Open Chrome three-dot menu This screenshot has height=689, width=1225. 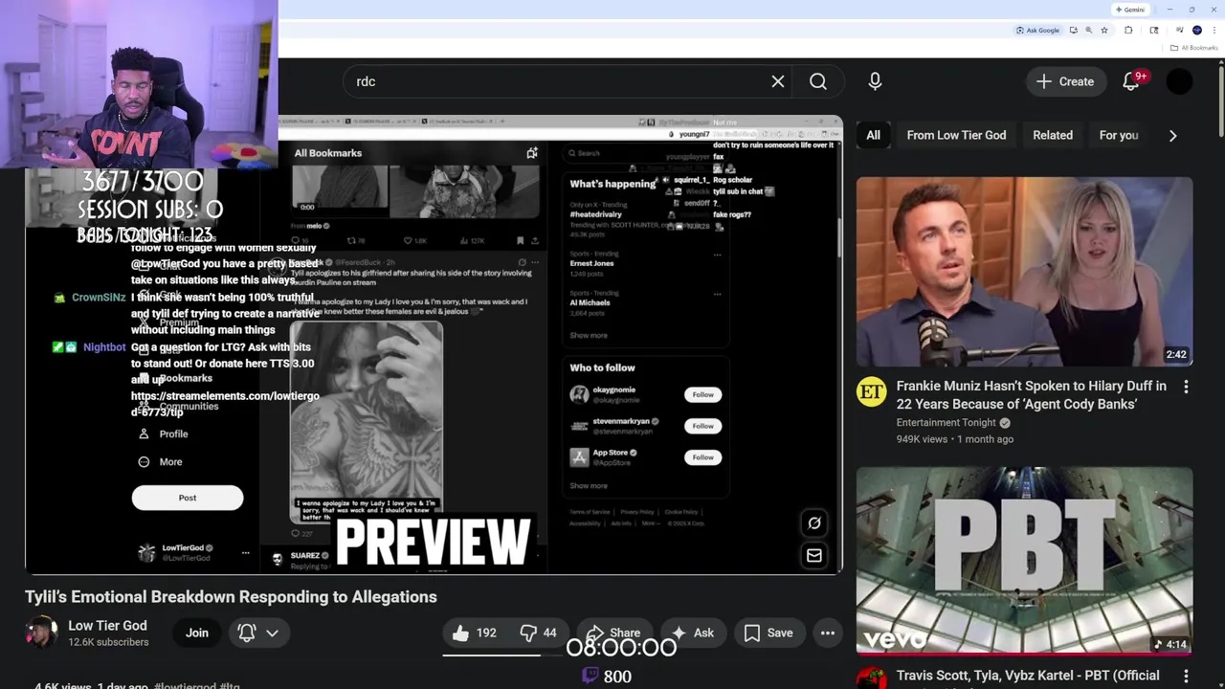tap(1214, 31)
